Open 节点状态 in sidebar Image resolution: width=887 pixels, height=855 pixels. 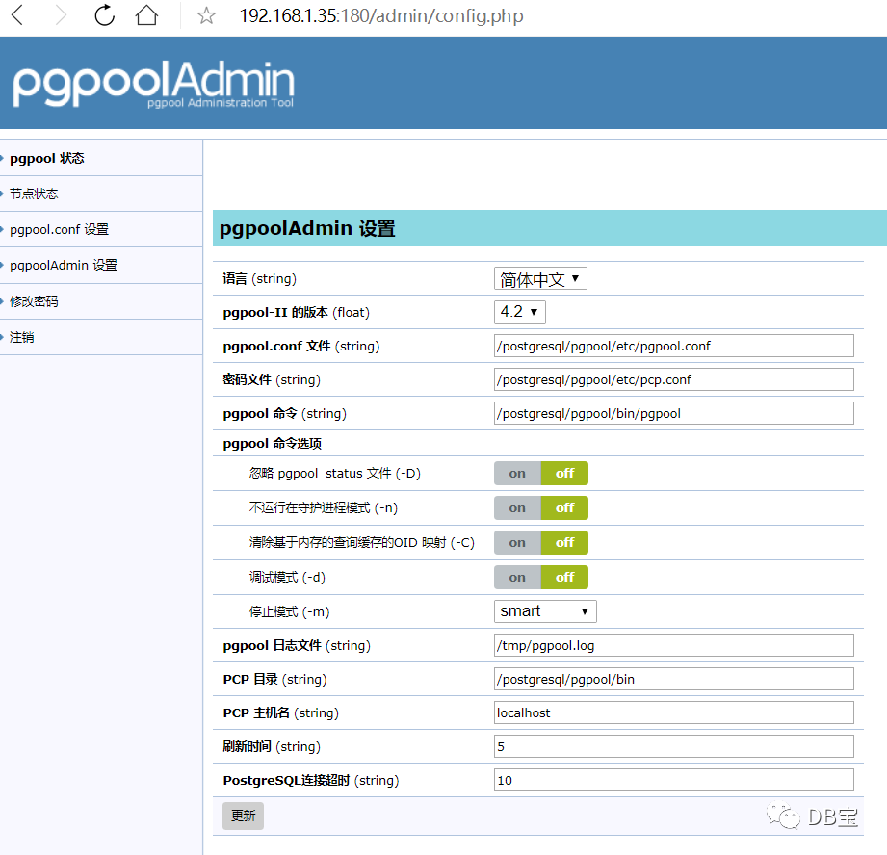[34, 194]
